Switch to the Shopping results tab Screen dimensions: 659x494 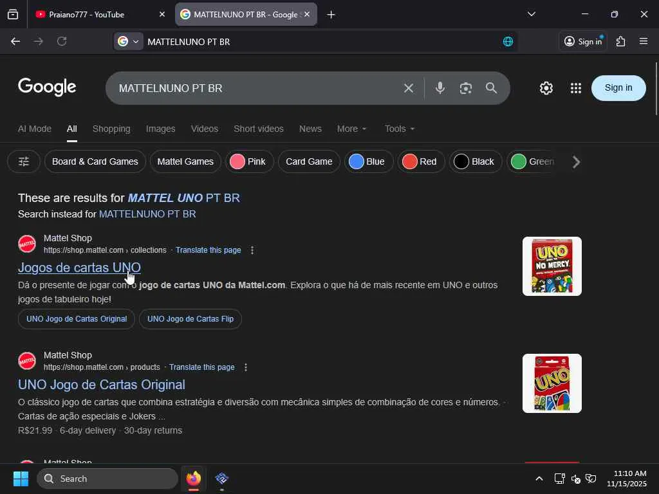(111, 129)
